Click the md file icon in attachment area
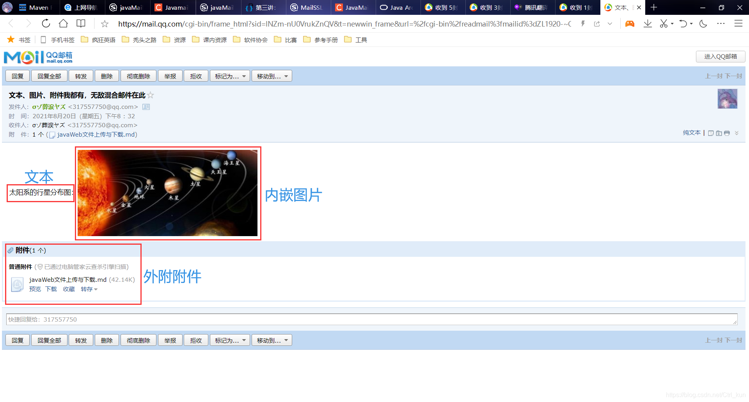This screenshot has width=749, height=402. pos(17,285)
